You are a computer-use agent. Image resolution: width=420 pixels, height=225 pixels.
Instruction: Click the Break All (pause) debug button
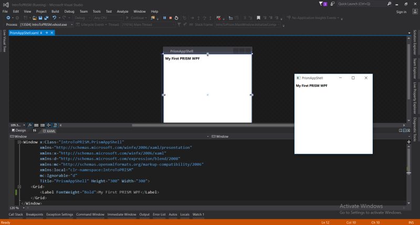[x=164, y=18]
